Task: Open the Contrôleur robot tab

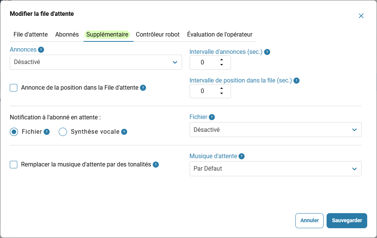Action: click(x=158, y=35)
